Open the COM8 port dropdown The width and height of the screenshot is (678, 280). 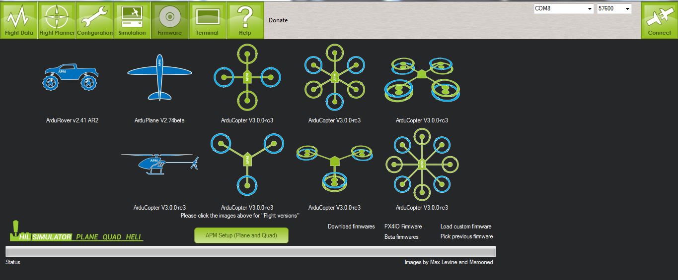564,8
